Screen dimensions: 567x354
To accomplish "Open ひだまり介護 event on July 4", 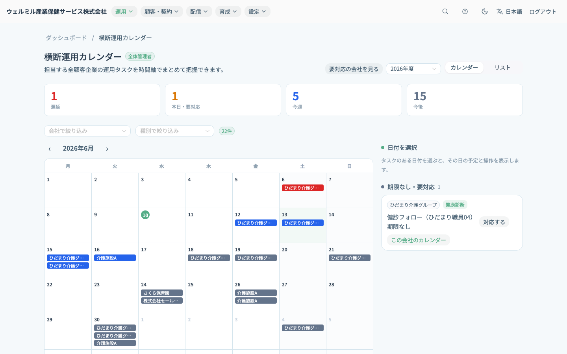I will (x=302, y=328).
